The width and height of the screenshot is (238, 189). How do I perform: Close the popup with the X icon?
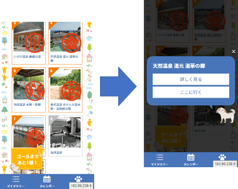coord(234,52)
